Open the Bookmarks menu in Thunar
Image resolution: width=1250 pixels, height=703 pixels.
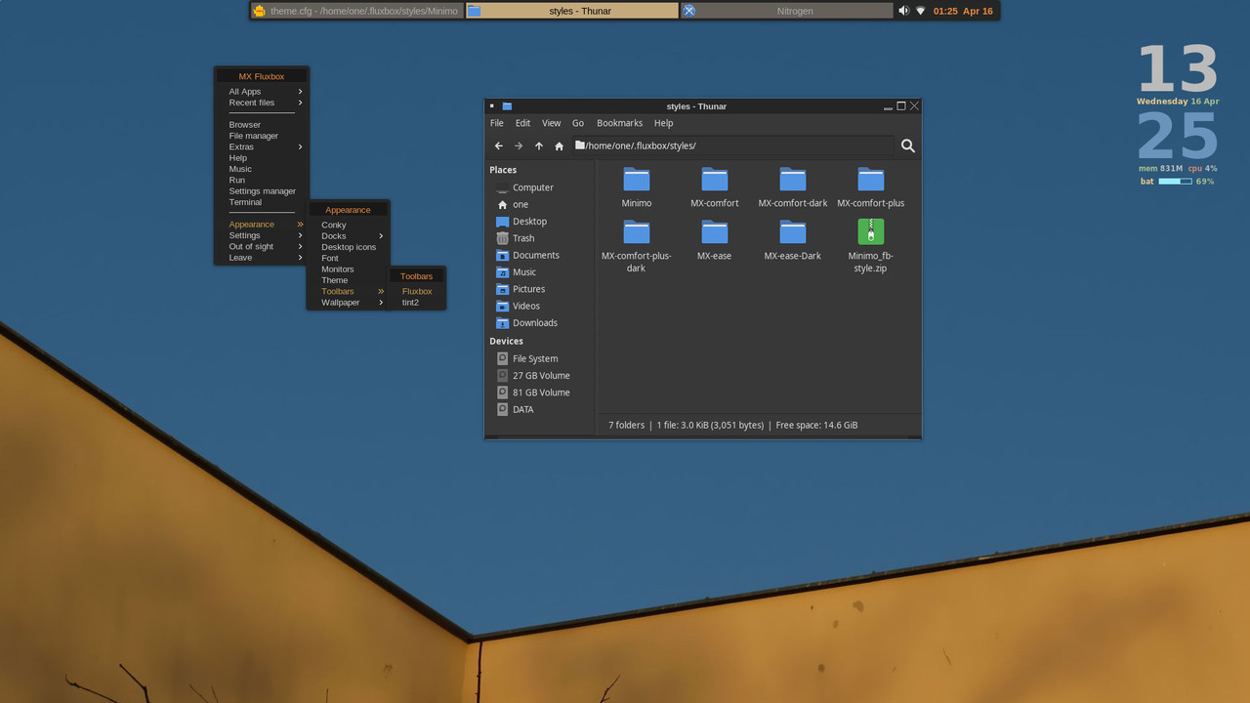tap(619, 123)
